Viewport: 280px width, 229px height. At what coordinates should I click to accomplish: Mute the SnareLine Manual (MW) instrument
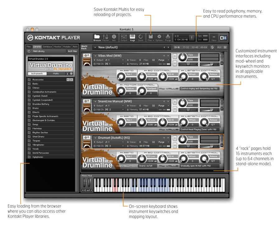pyautogui.click(x=175, y=109)
